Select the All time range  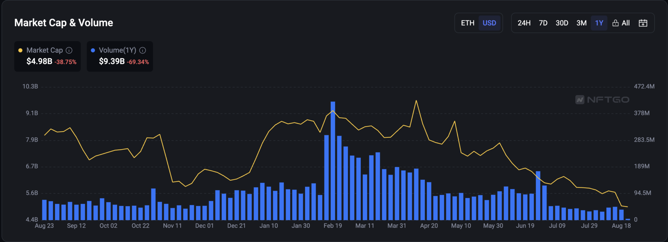(x=625, y=23)
